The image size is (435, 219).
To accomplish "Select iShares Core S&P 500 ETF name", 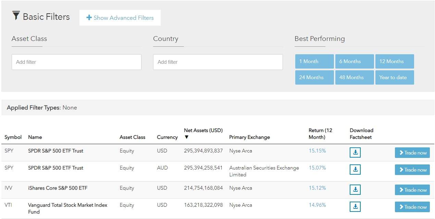I will pos(58,188).
